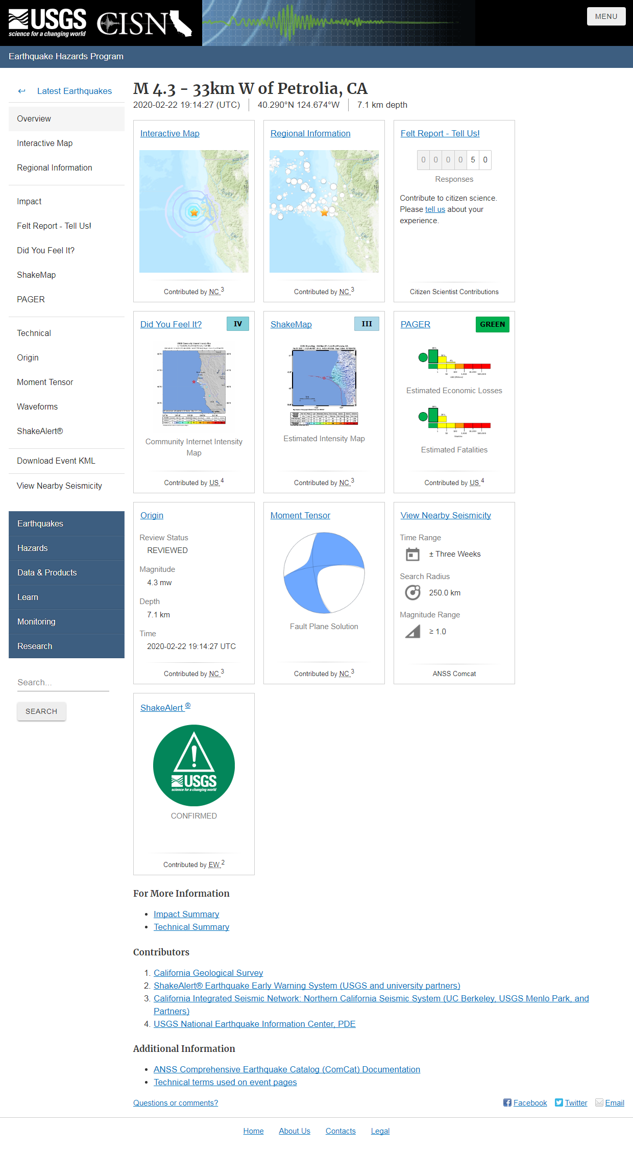Click View Nearby Seismicity in sidebar
This screenshot has width=633, height=1152.
coord(66,486)
